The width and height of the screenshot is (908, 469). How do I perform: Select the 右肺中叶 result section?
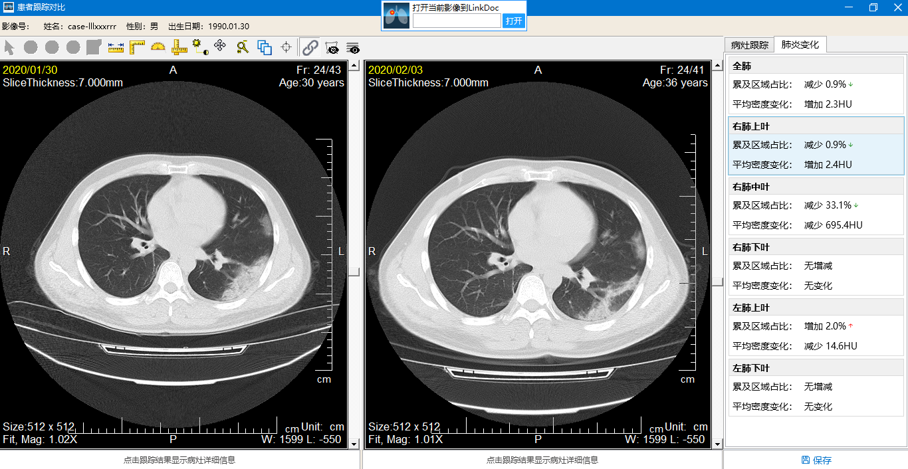click(x=817, y=207)
